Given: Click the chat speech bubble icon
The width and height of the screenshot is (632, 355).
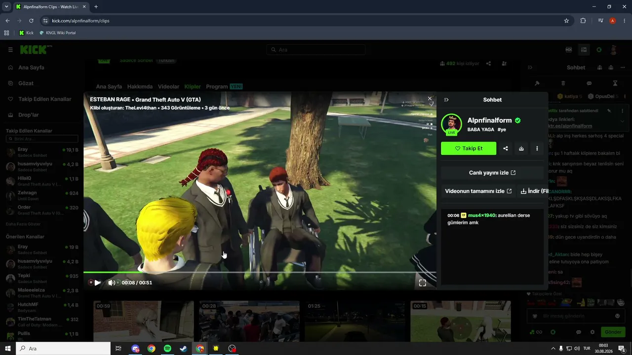Looking at the screenshot, I should (x=589, y=83).
